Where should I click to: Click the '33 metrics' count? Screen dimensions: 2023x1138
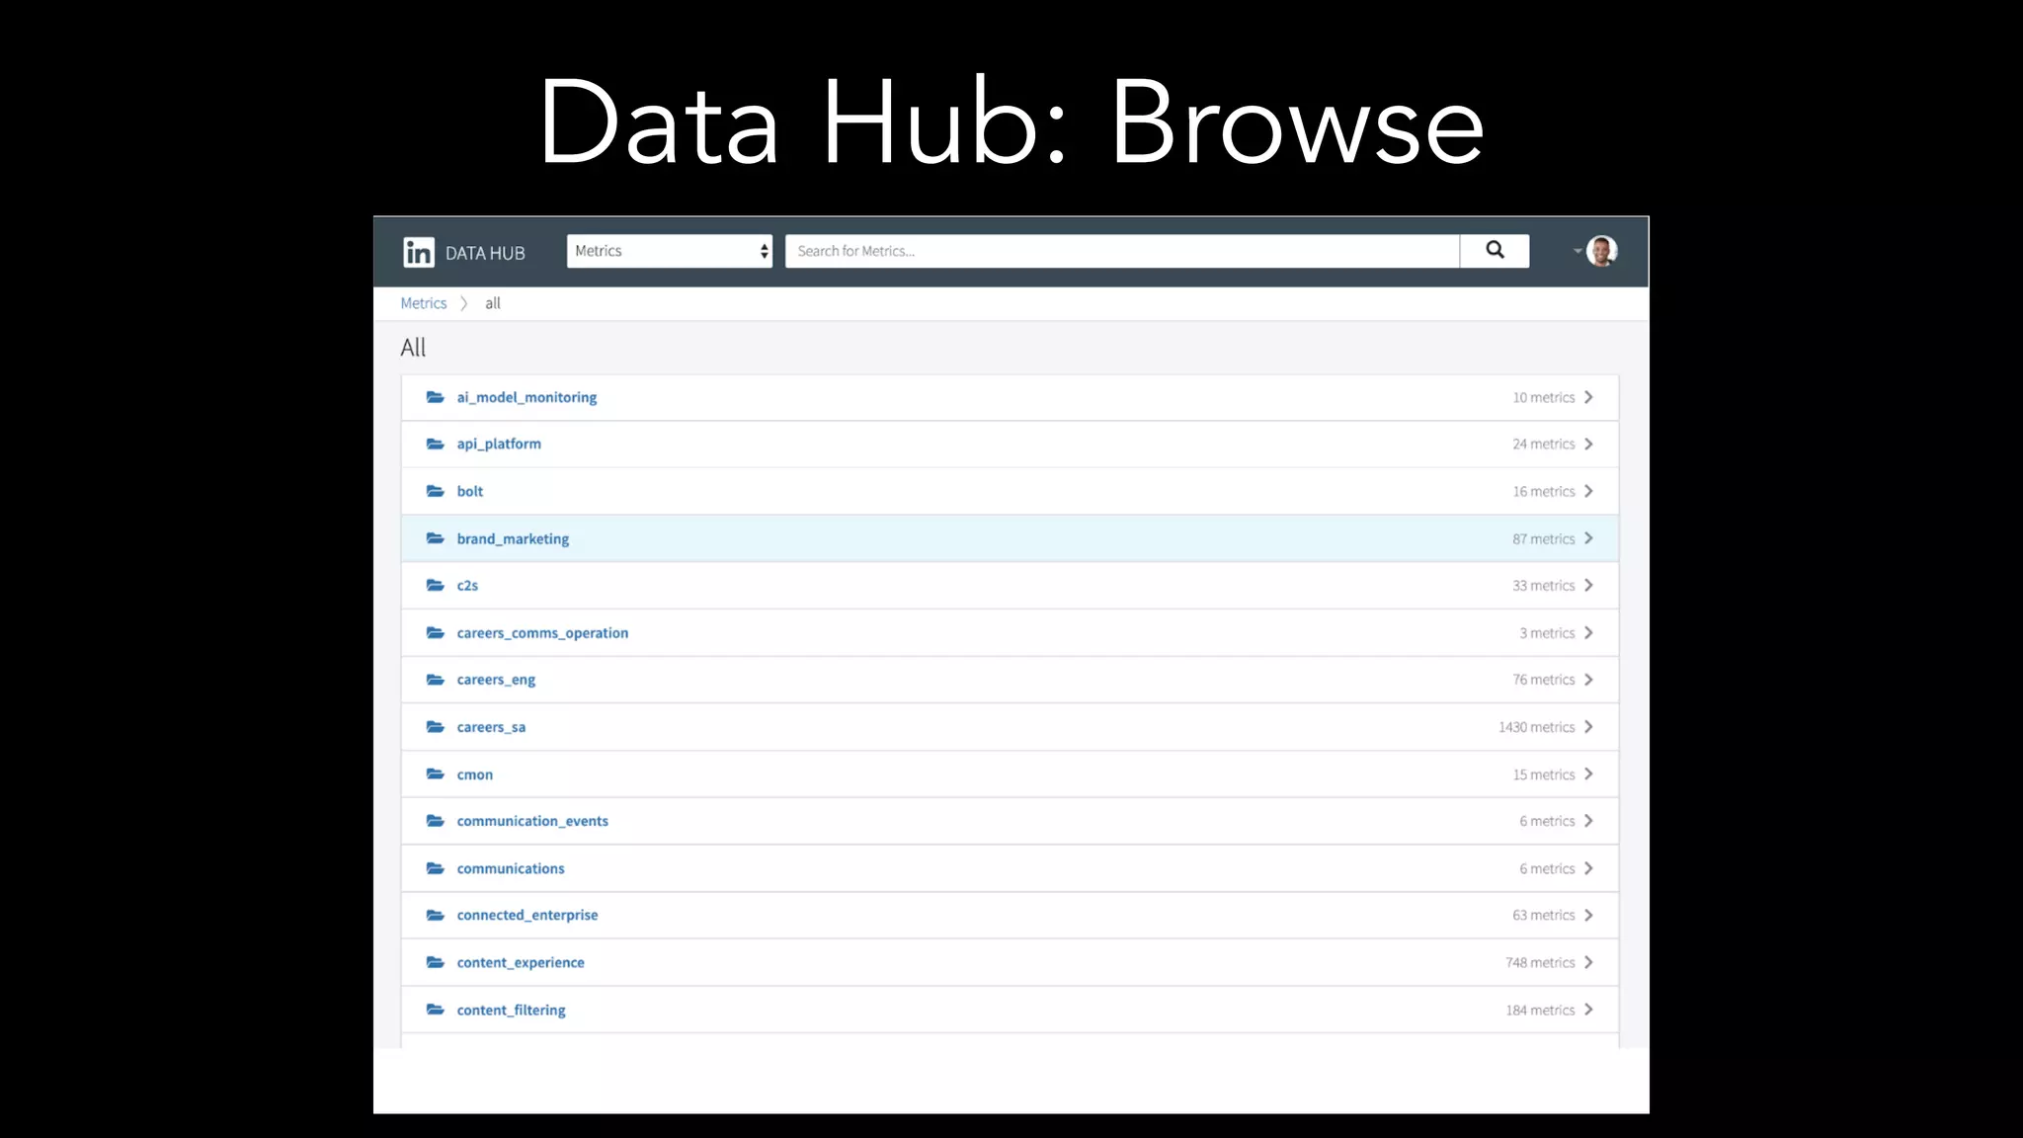point(1543,585)
